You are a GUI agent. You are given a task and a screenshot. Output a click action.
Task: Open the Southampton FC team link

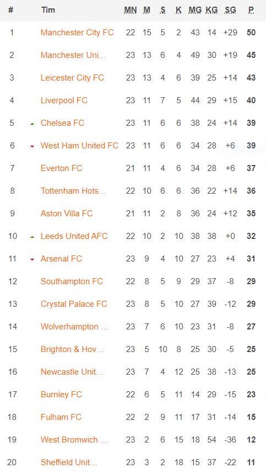coord(72,281)
